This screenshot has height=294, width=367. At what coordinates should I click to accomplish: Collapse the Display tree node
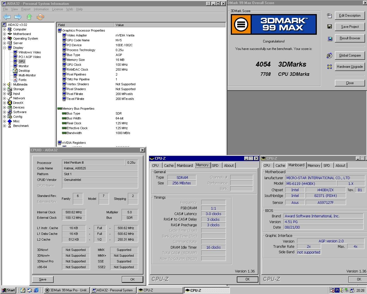tap(5, 48)
